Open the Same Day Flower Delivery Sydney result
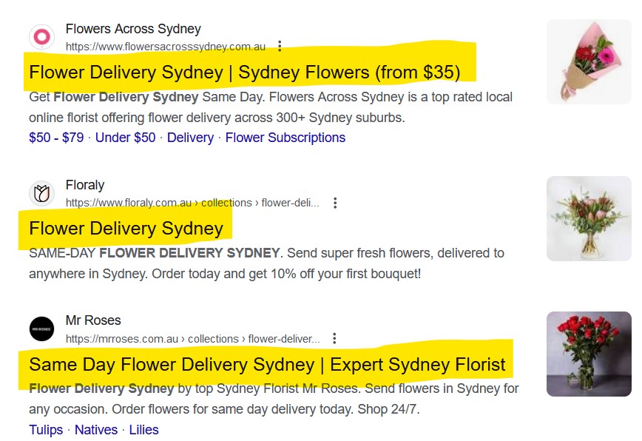Viewport: 642px width, 441px height. 266,365
